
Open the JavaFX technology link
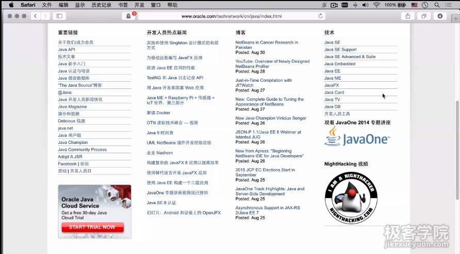[x=332, y=85]
